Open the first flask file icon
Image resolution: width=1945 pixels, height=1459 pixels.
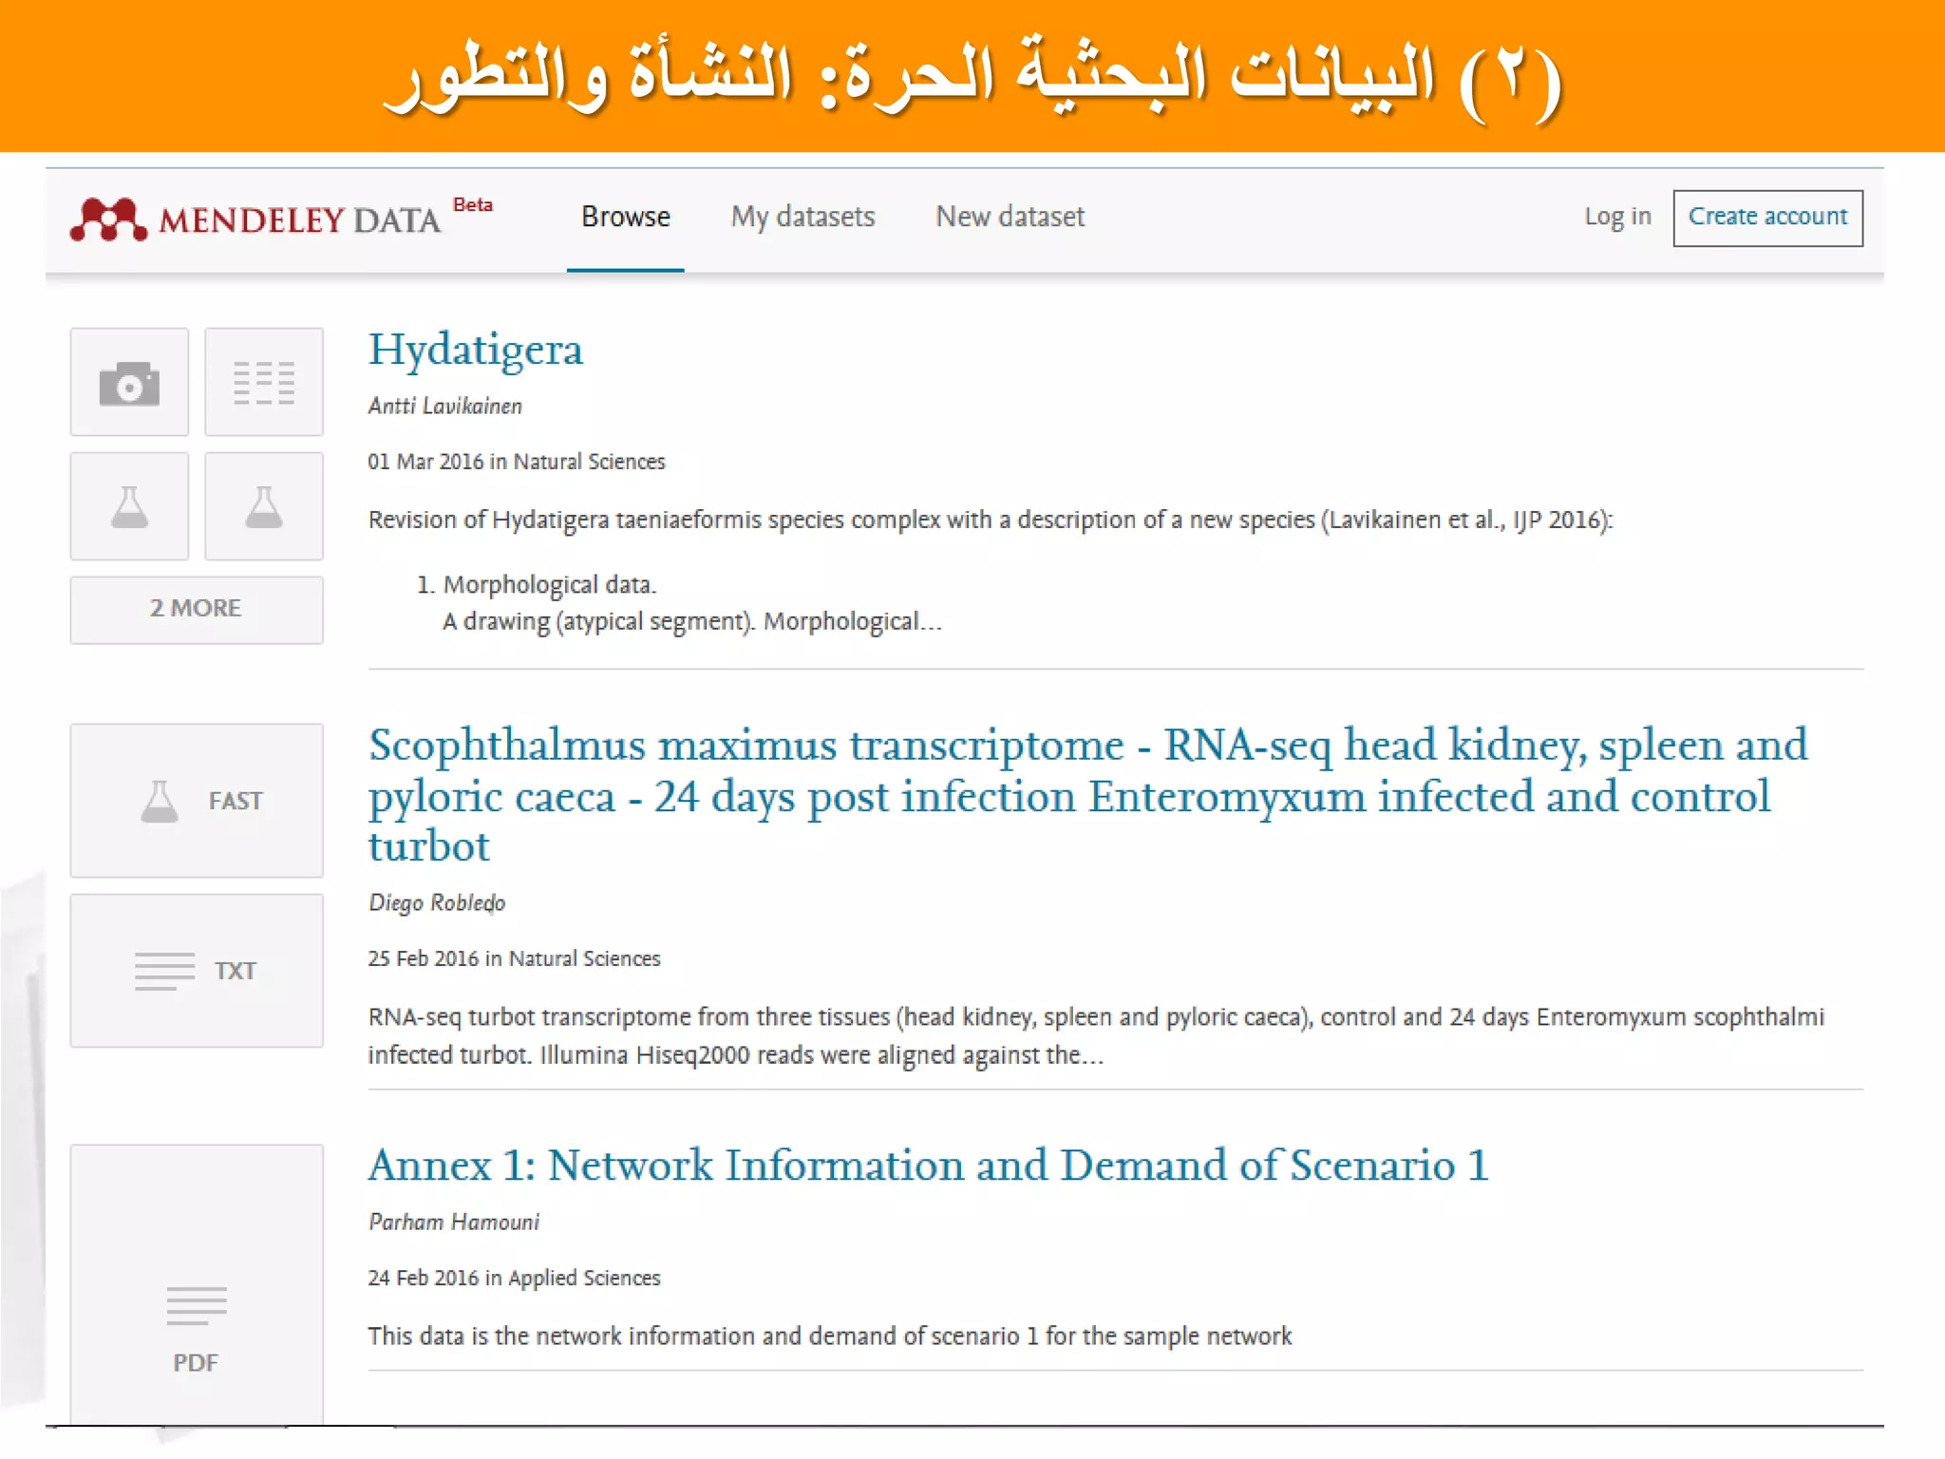tap(129, 507)
